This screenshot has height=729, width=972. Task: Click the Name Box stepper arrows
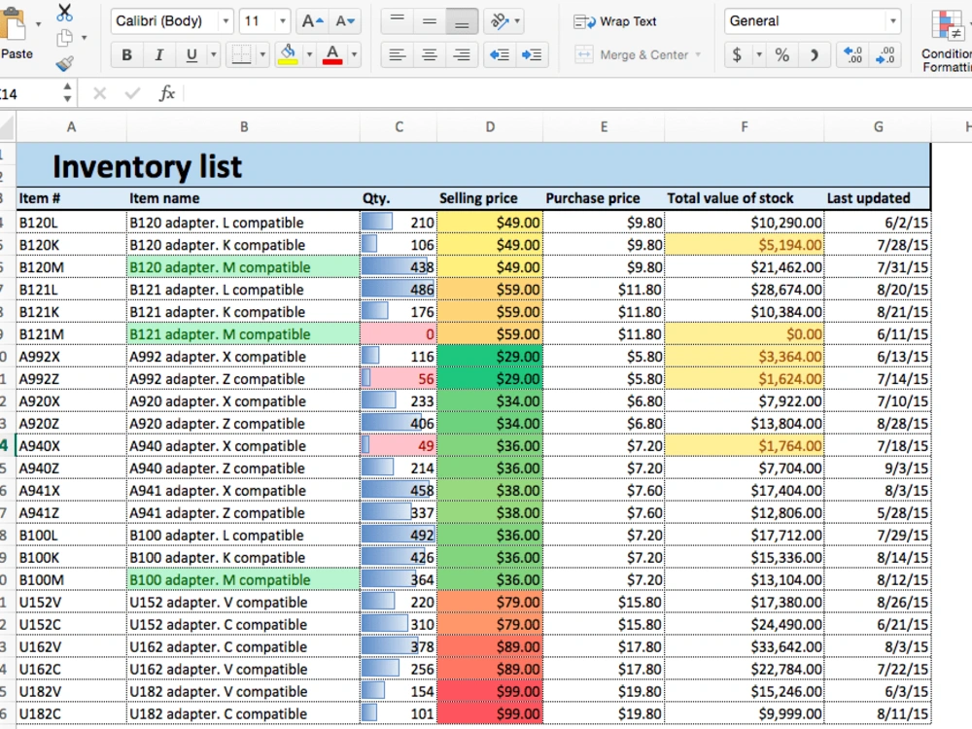point(68,93)
